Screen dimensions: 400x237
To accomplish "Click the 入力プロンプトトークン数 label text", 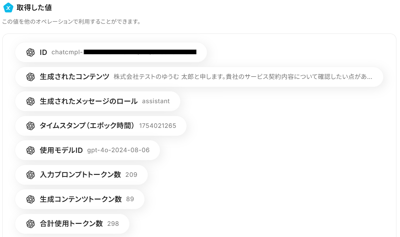I will 80,175.
